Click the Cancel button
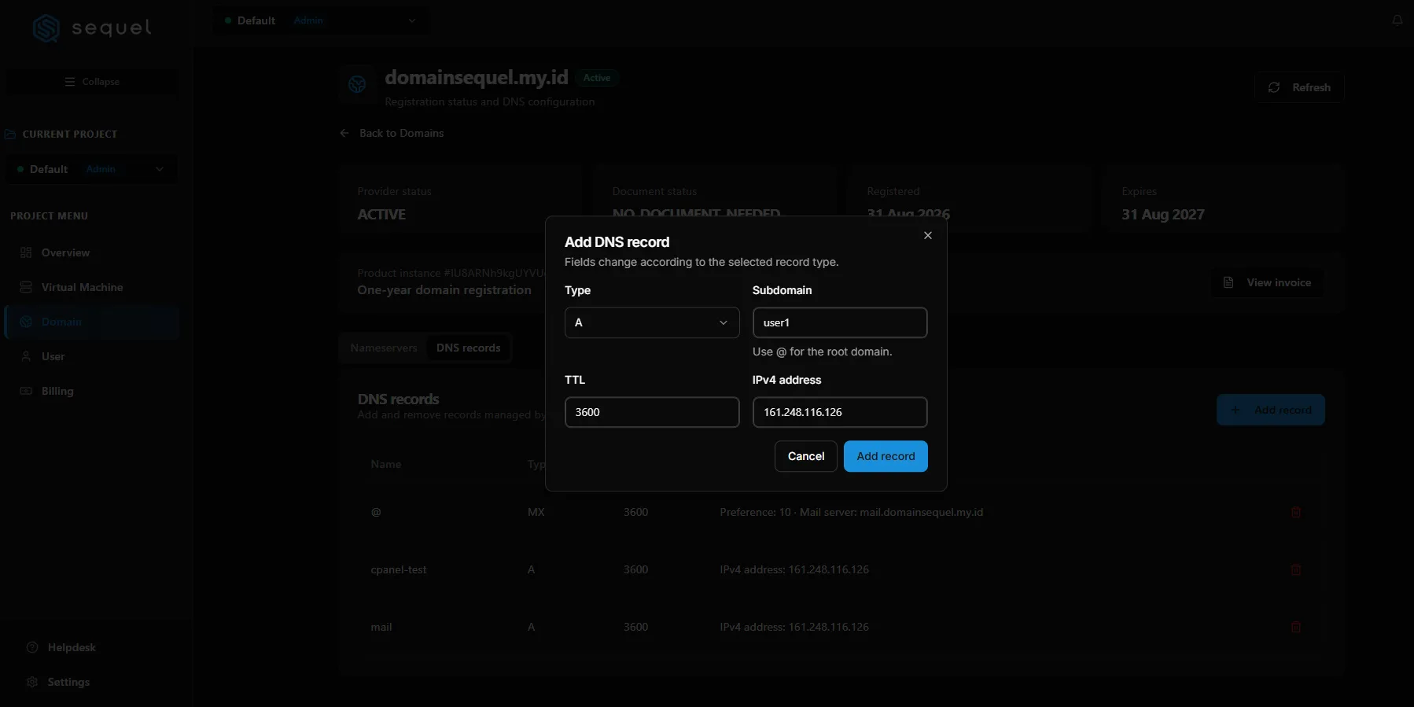 (806, 456)
